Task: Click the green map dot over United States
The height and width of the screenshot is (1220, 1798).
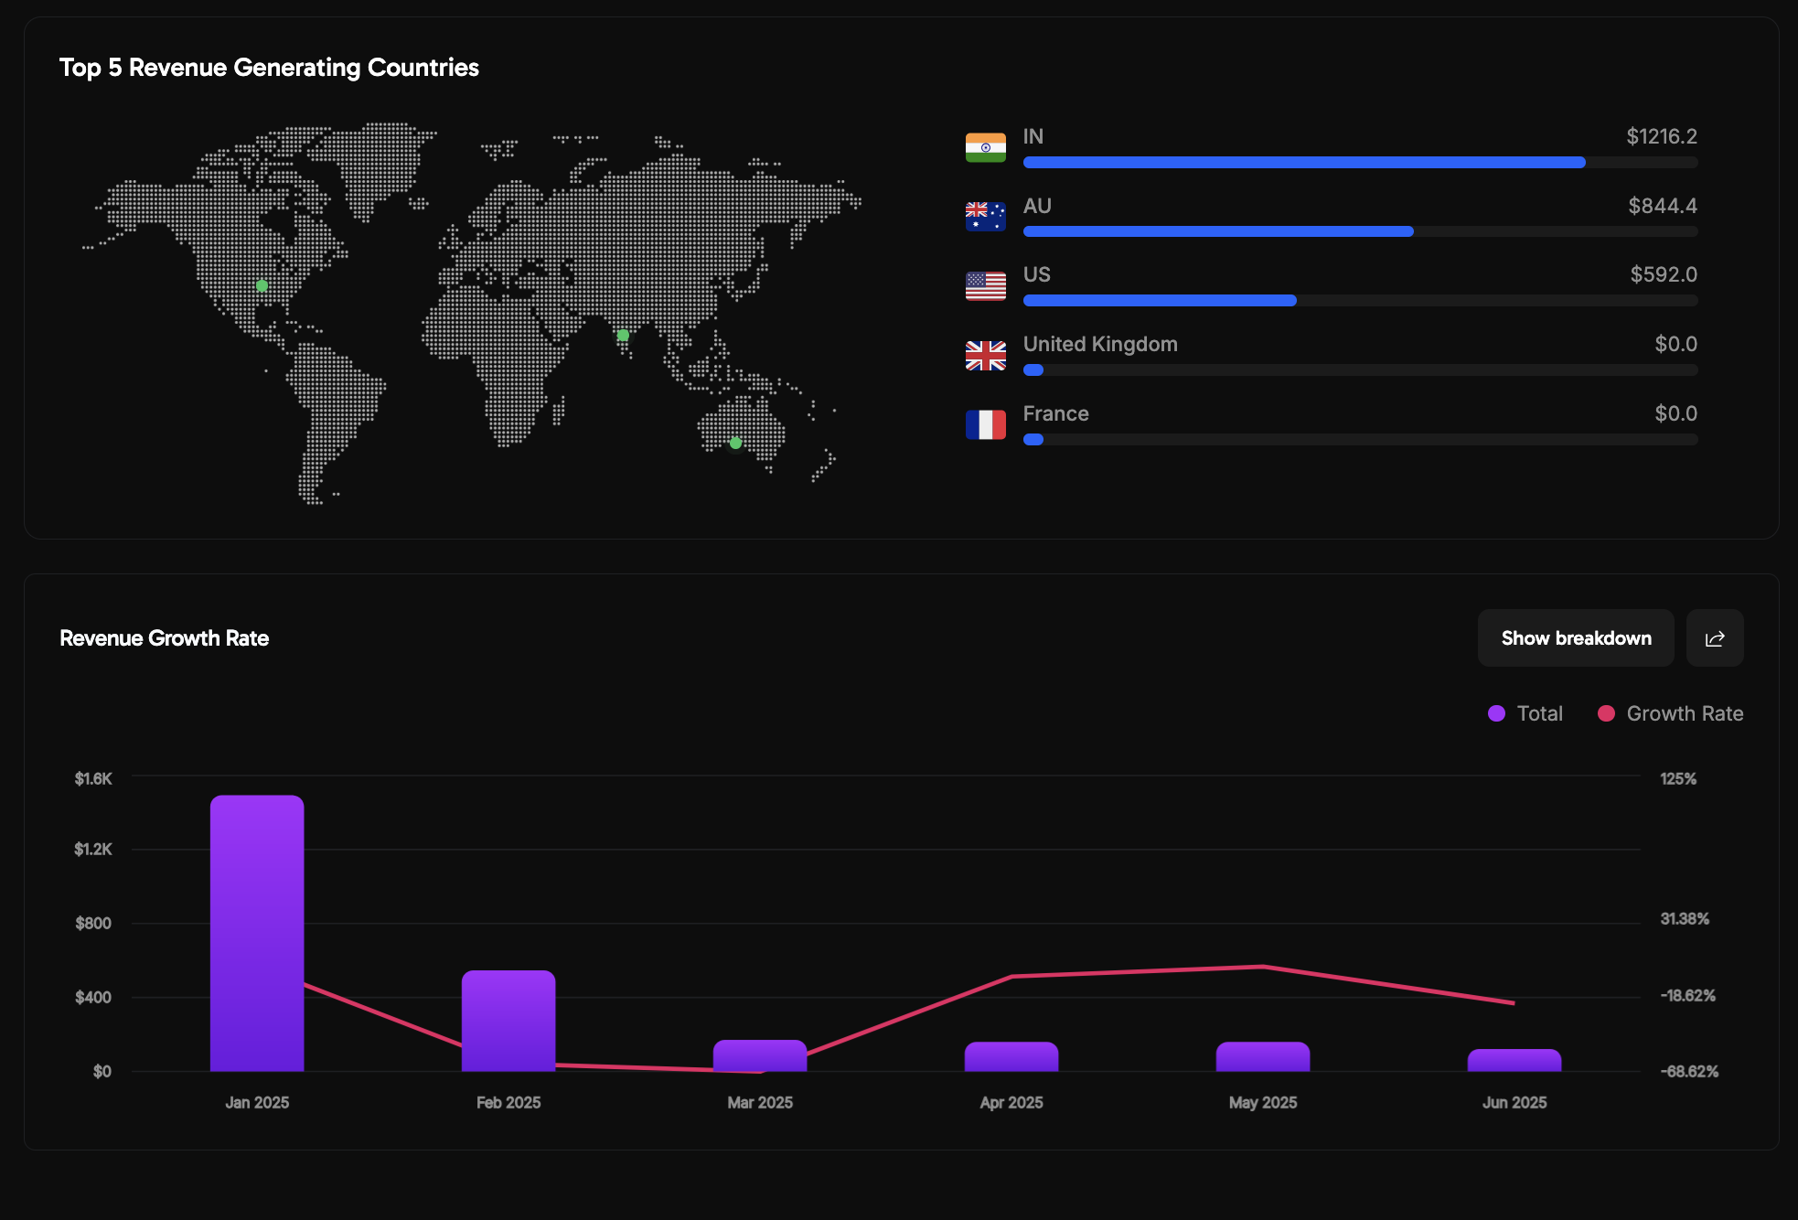Action: point(262,286)
